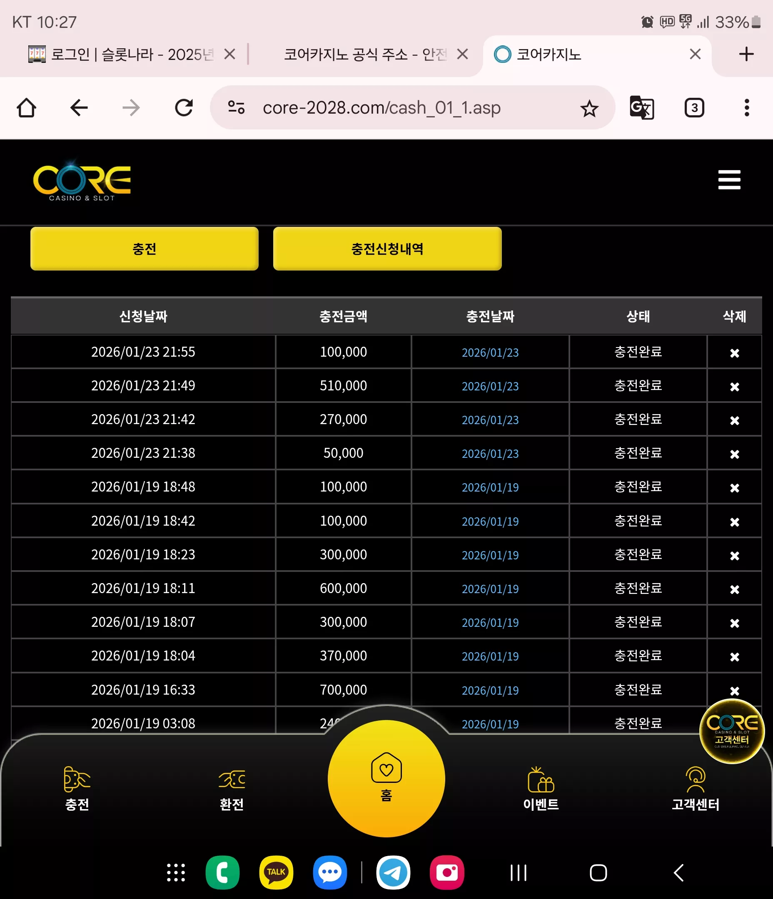Delete the 2026/01/19 18:48 charge row
Screen dimensions: 773x899
(x=734, y=488)
